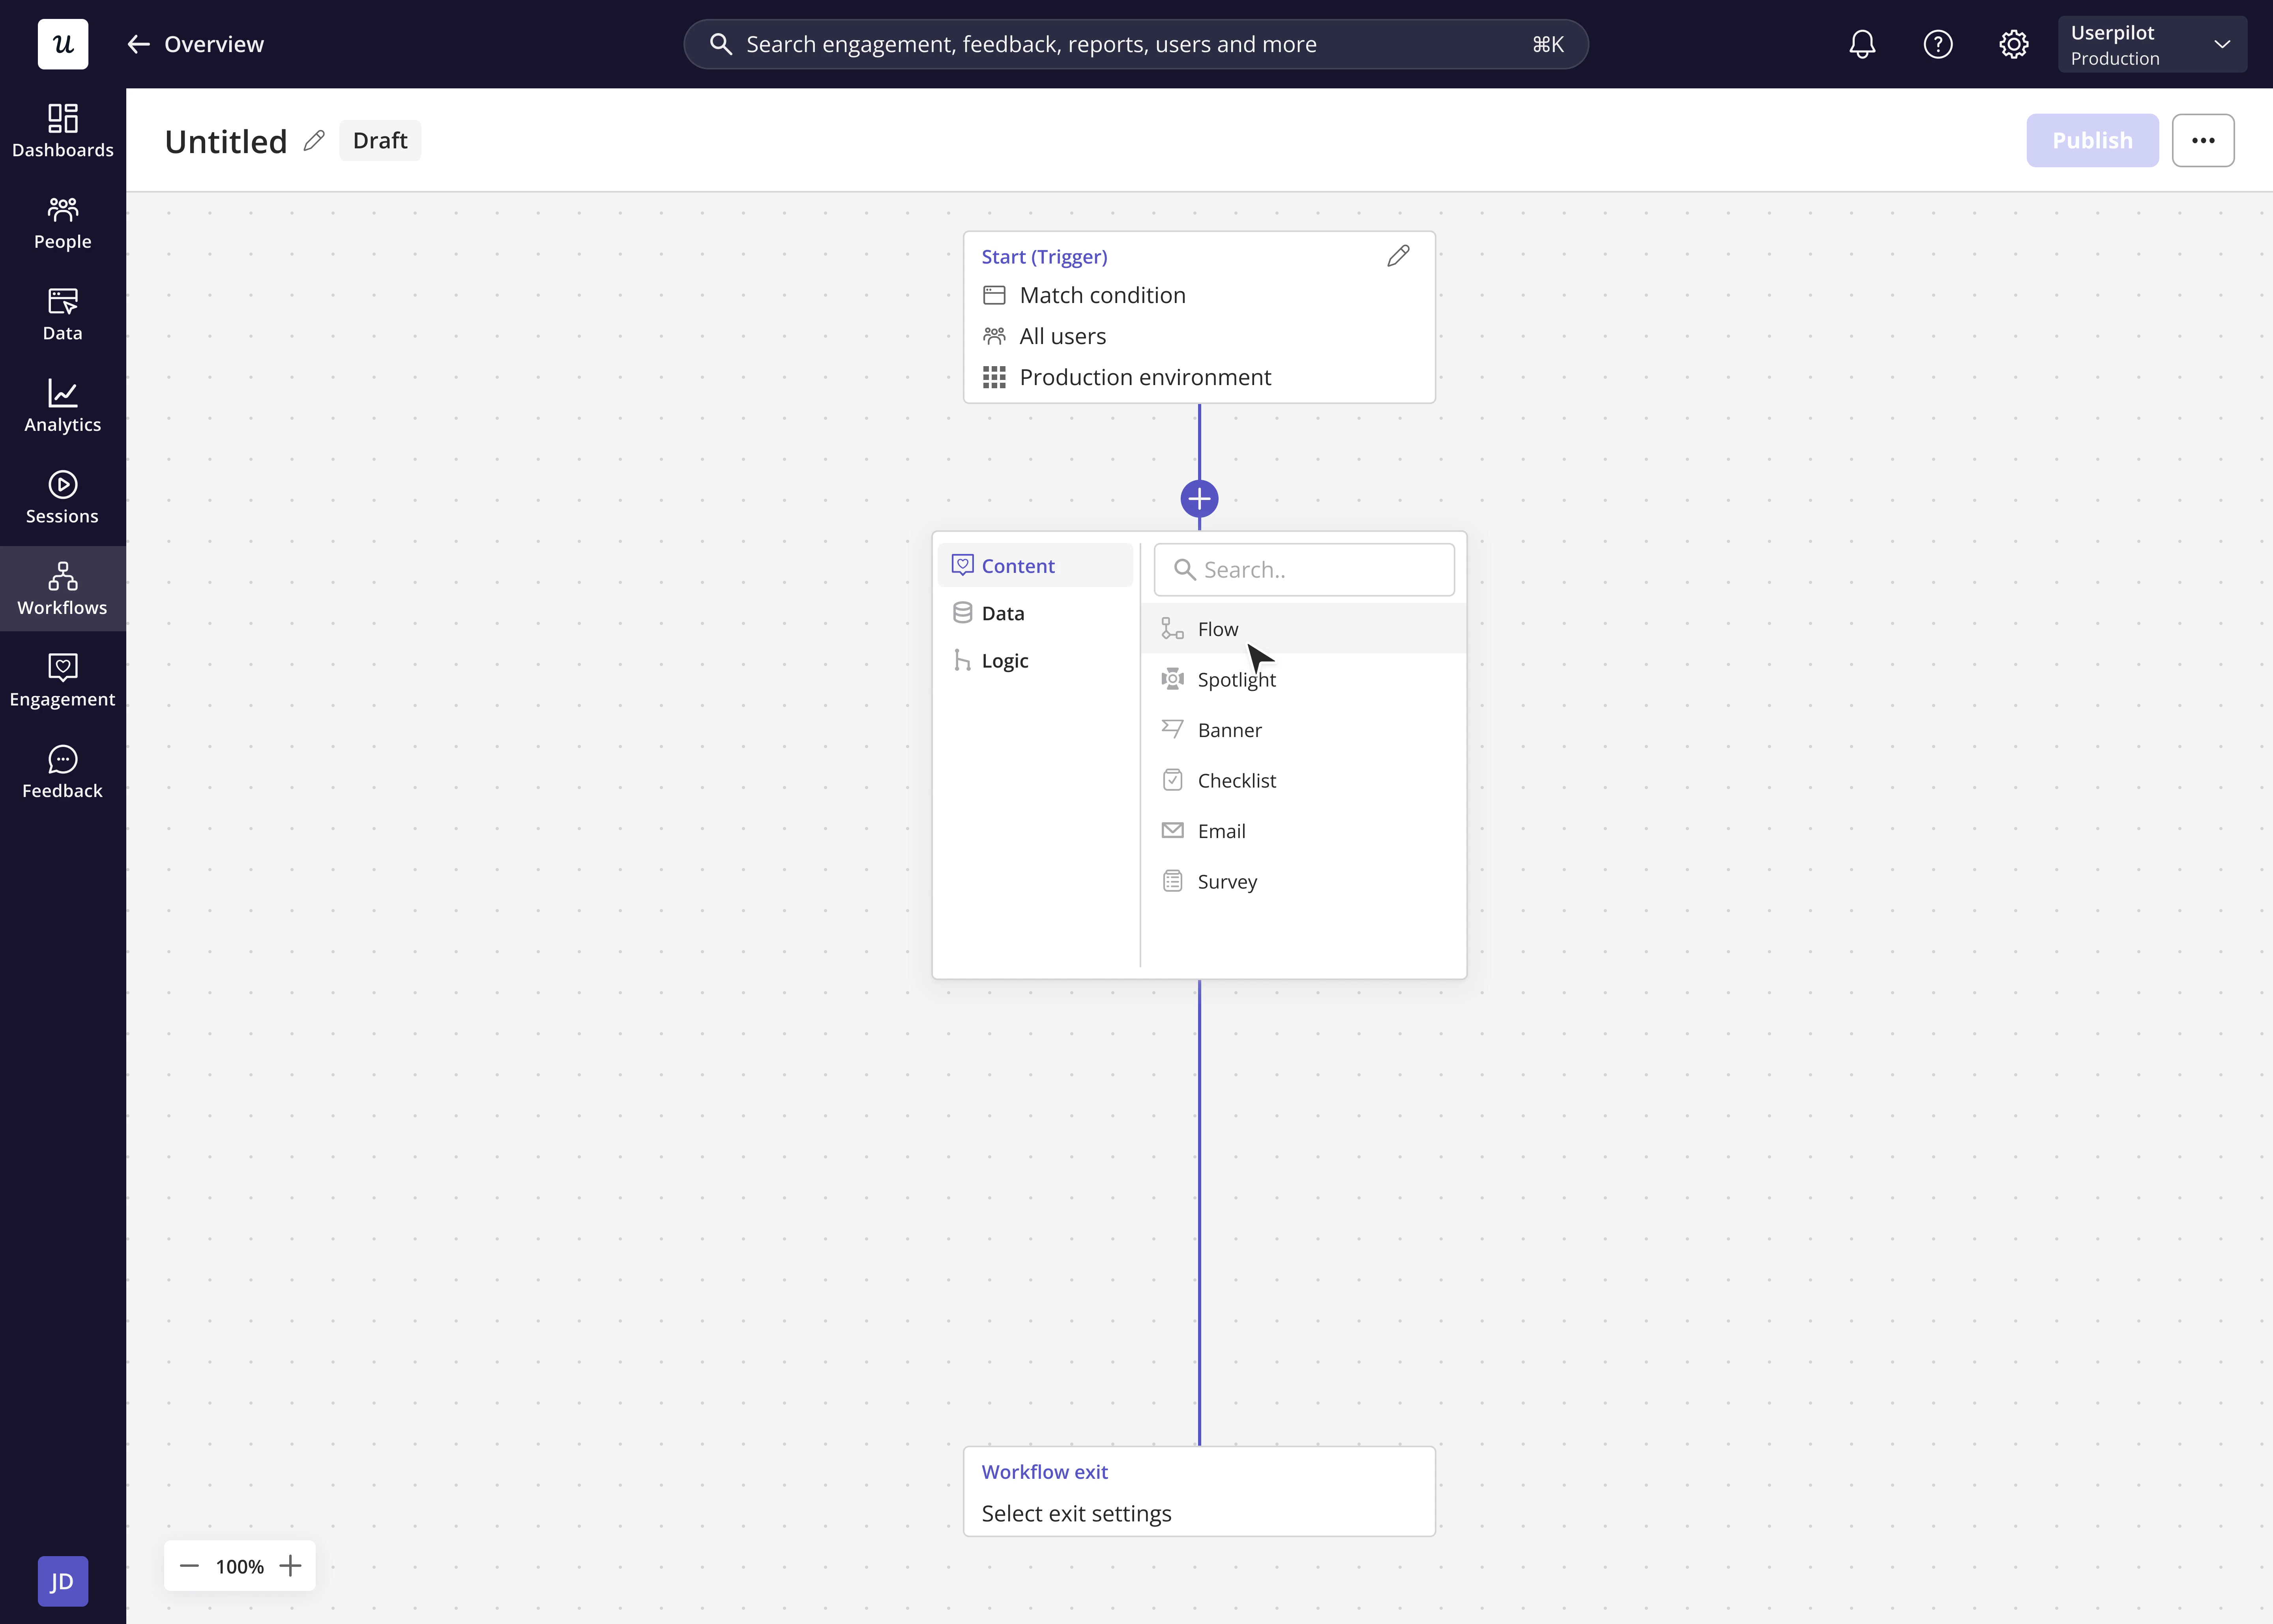The height and width of the screenshot is (1624, 2273).
Task: Open the Sessions page
Action: tap(62, 498)
